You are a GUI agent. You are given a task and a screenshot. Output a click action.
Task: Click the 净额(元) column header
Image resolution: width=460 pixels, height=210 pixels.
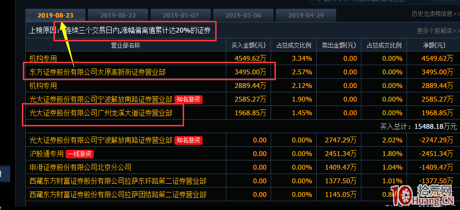tap(434, 45)
